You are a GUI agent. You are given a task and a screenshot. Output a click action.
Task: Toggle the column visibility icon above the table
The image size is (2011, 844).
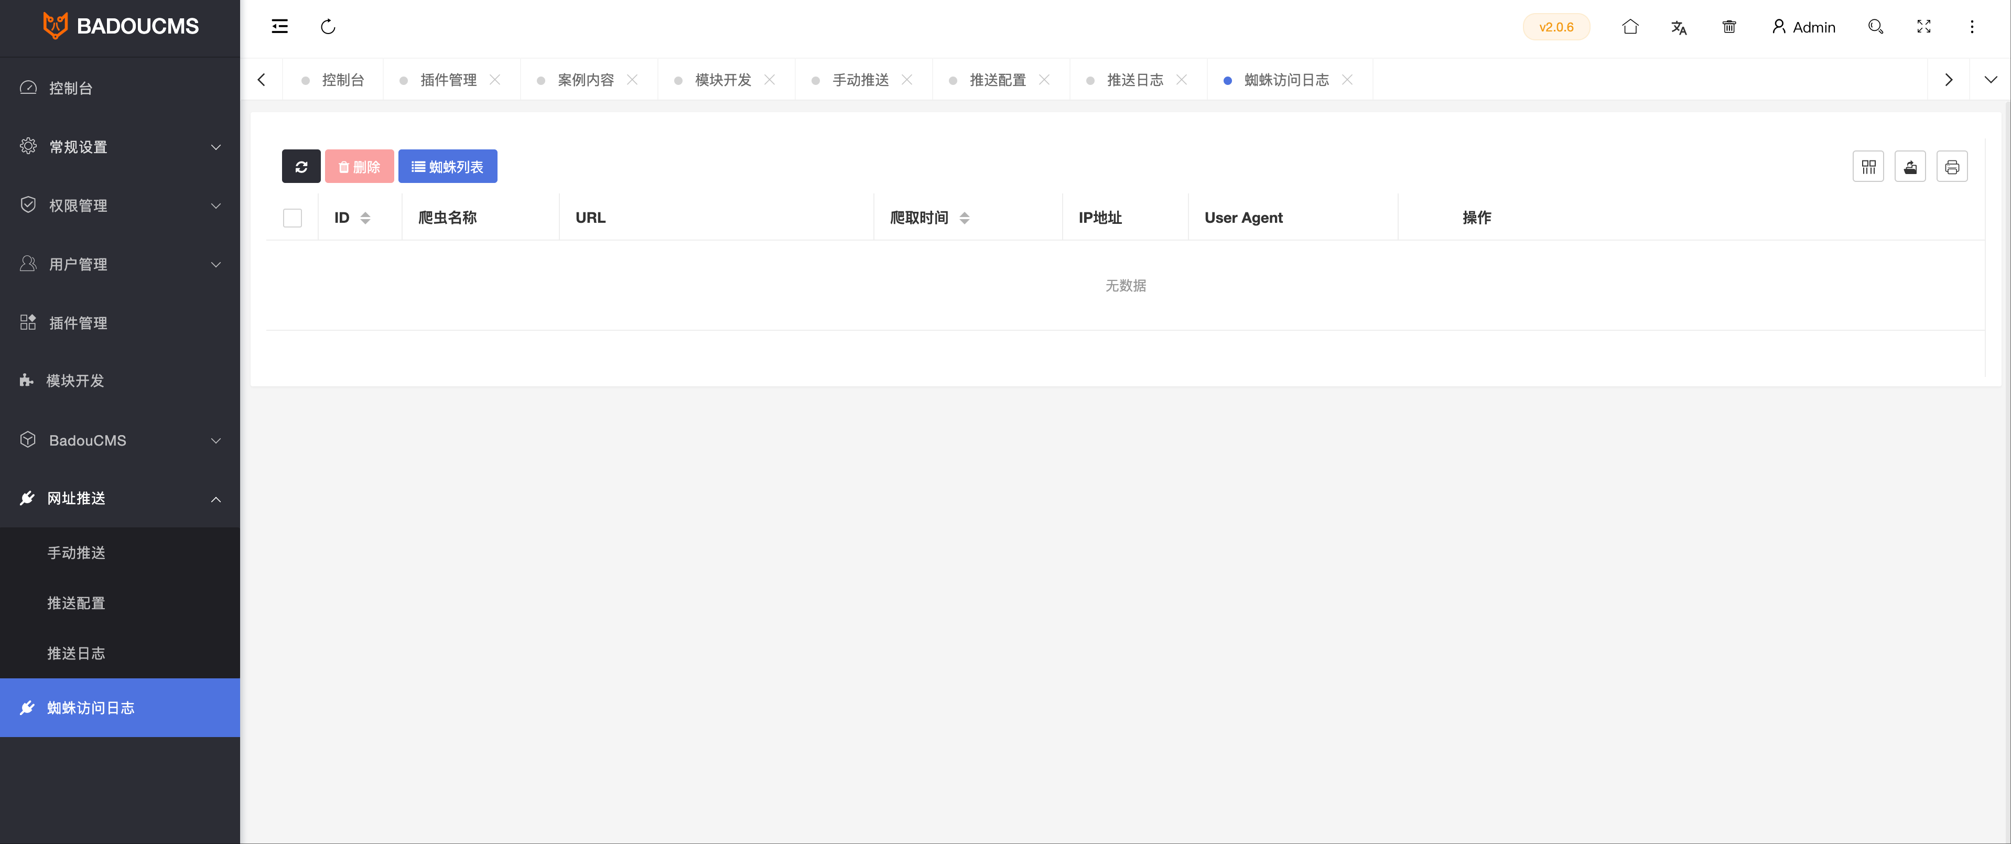(1868, 166)
